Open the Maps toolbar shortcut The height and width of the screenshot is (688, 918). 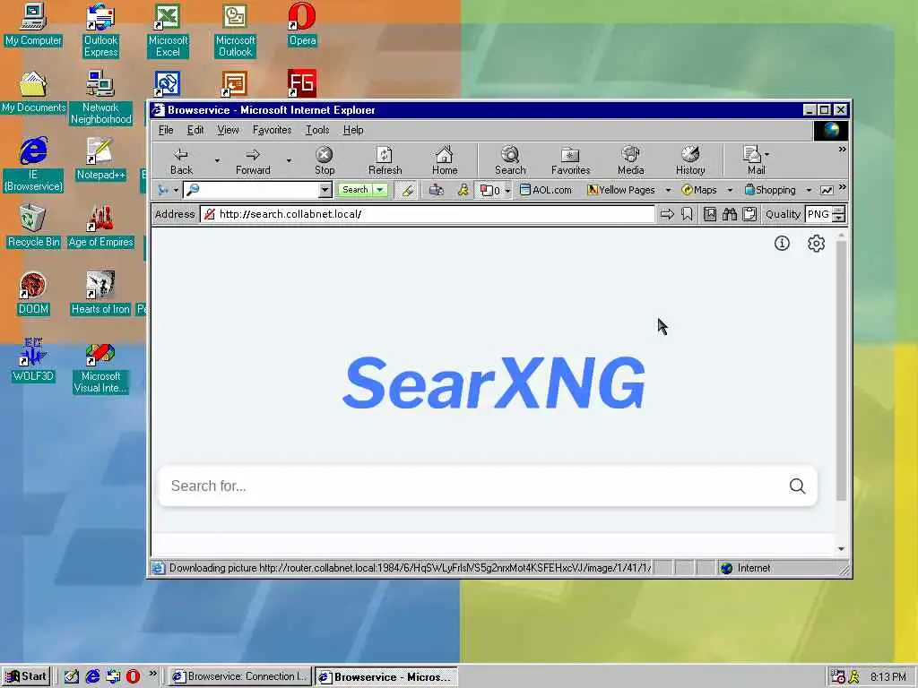tap(699, 190)
